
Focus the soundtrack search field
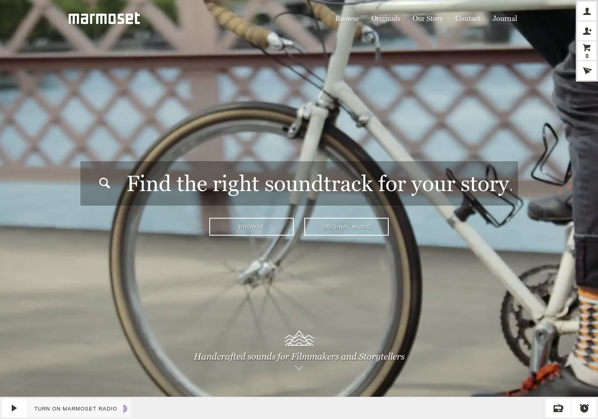(x=299, y=183)
